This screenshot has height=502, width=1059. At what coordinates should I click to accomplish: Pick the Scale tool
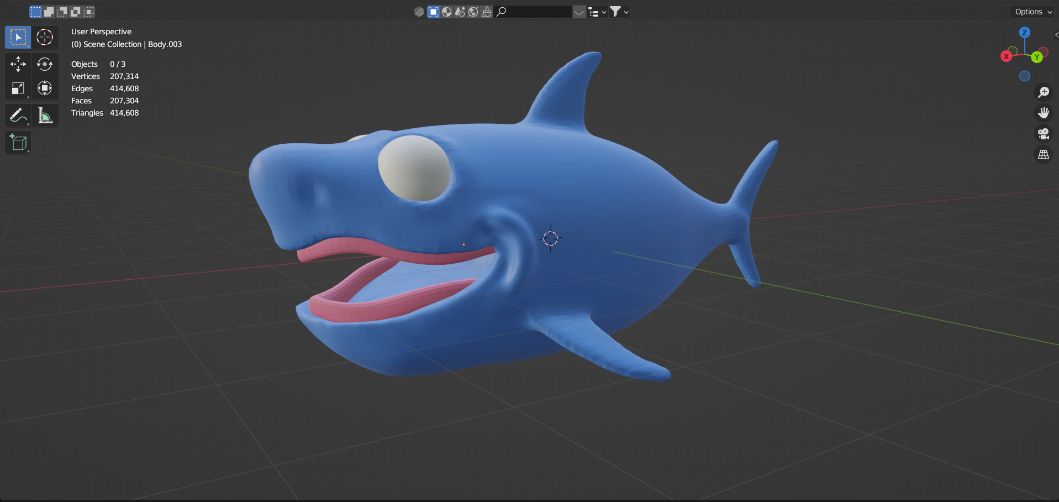tap(18, 88)
